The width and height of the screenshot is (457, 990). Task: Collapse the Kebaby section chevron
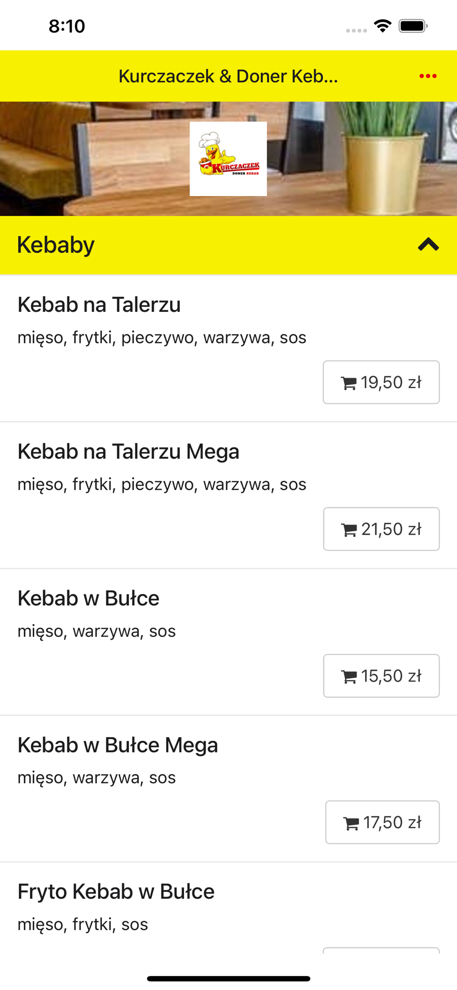tap(428, 245)
